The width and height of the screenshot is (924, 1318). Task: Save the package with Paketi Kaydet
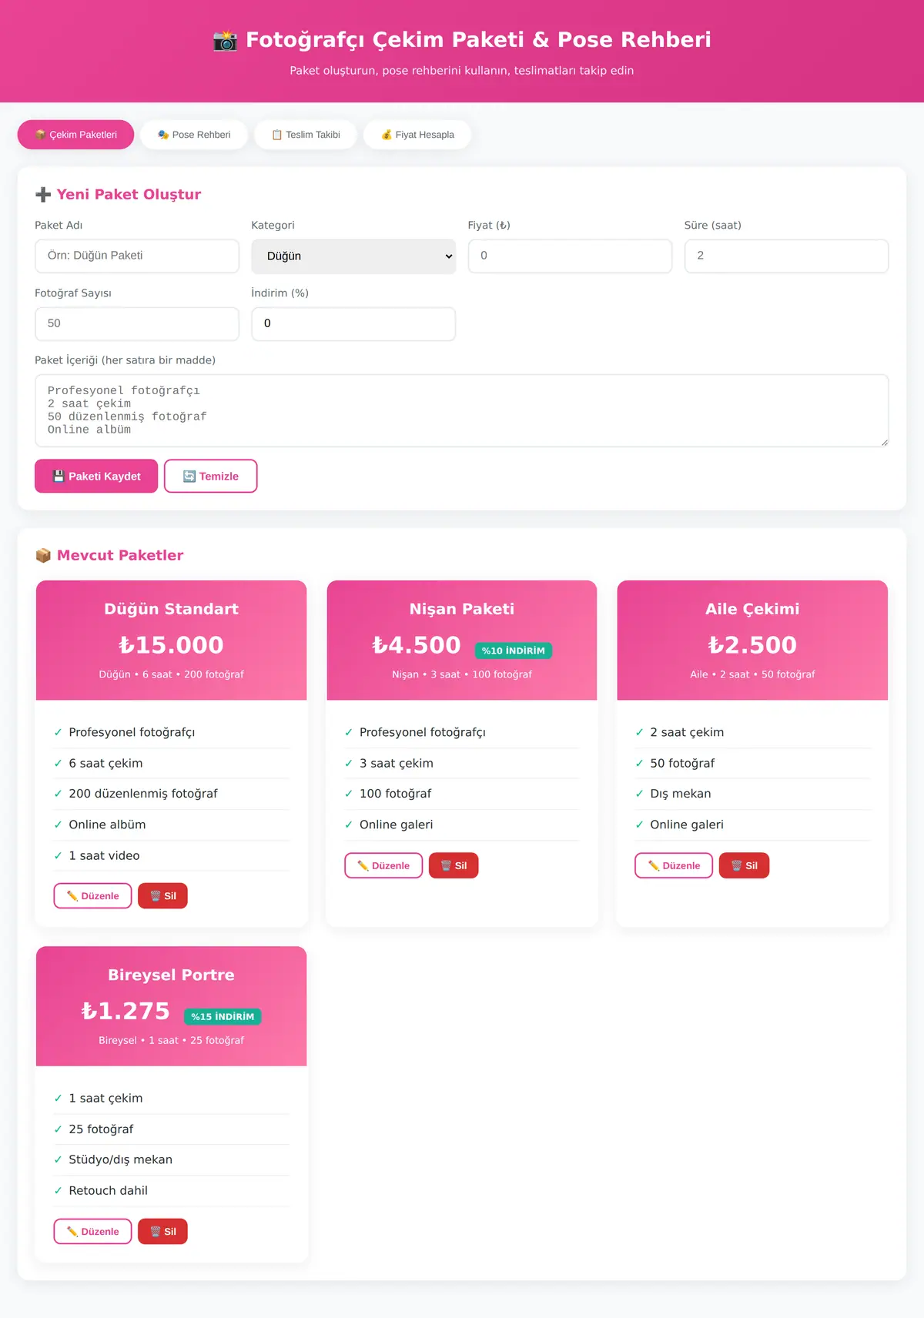96,476
